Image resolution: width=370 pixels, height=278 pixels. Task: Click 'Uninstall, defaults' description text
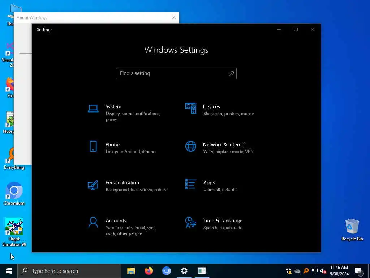tap(220, 190)
